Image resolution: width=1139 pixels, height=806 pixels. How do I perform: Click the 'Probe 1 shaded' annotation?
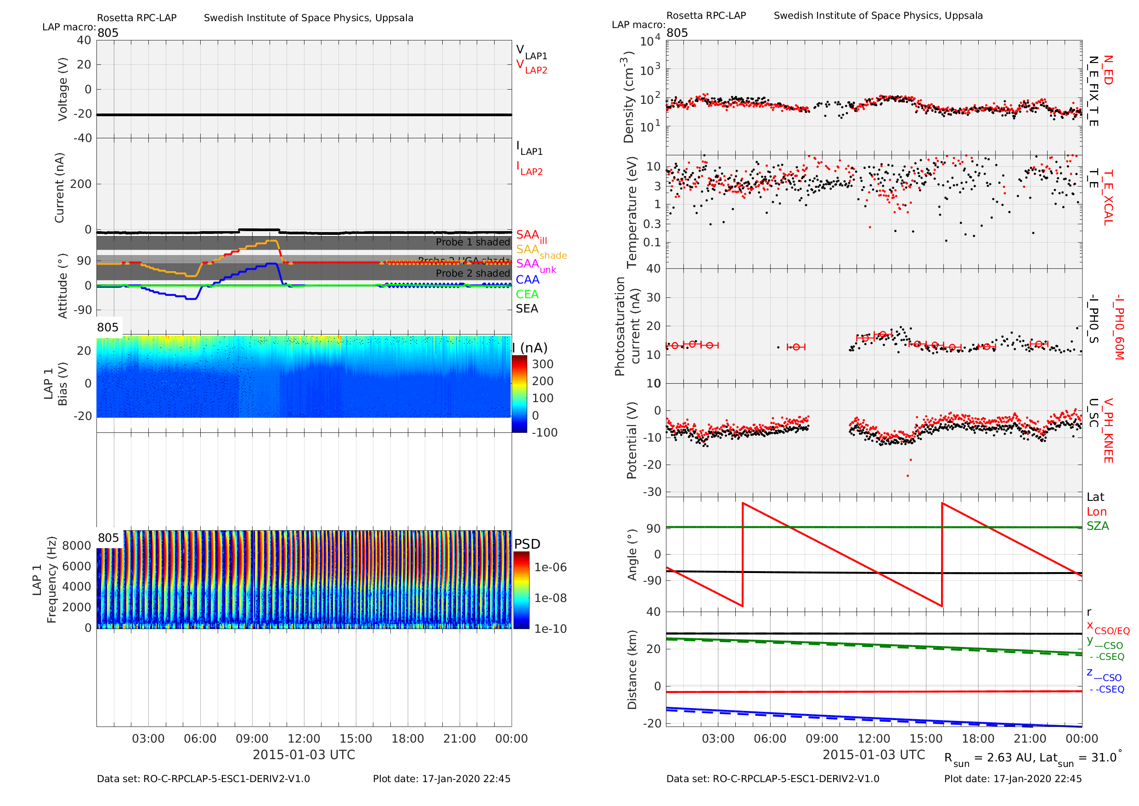[x=473, y=242]
